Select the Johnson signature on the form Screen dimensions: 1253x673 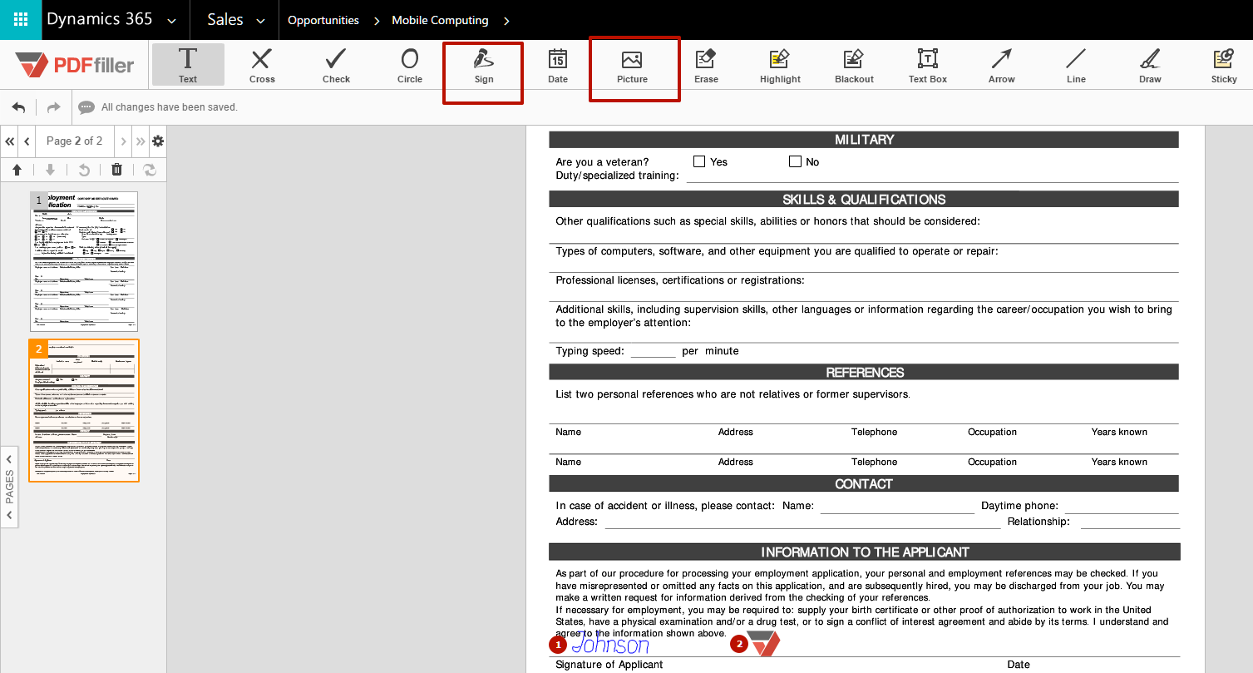tap(610, 644)
